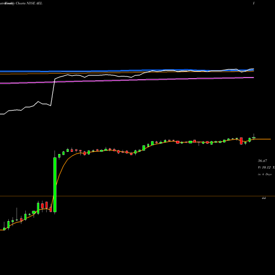The height and width of the screenshot is (275, 275).
Task: Click the "Charts NYSE AEL" chart title
Action: [29, 3]
